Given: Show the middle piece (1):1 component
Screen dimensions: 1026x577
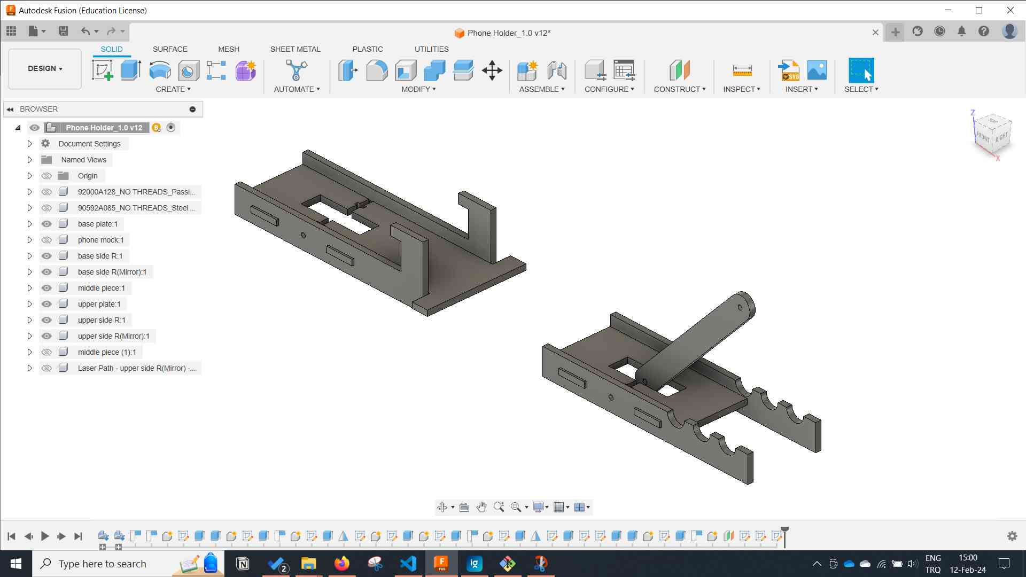Looking at the screenshot, I should [46, 352].
